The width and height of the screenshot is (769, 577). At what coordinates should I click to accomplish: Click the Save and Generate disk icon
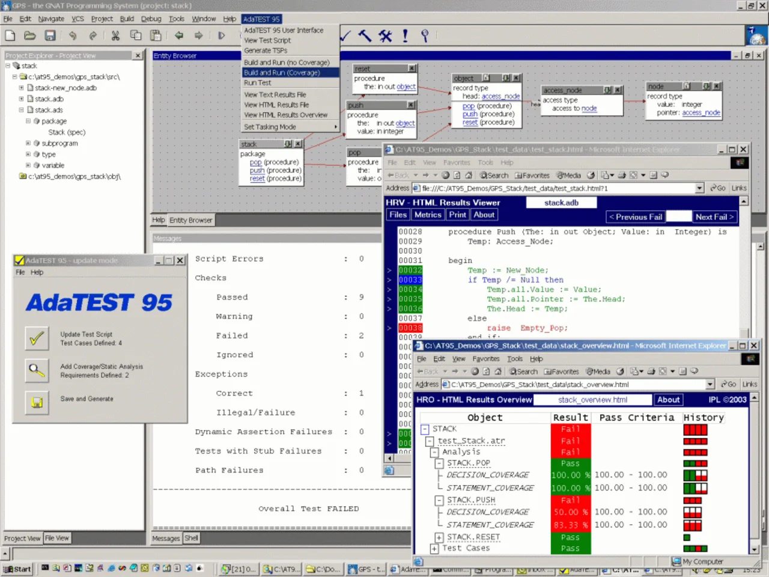(37, 402)
